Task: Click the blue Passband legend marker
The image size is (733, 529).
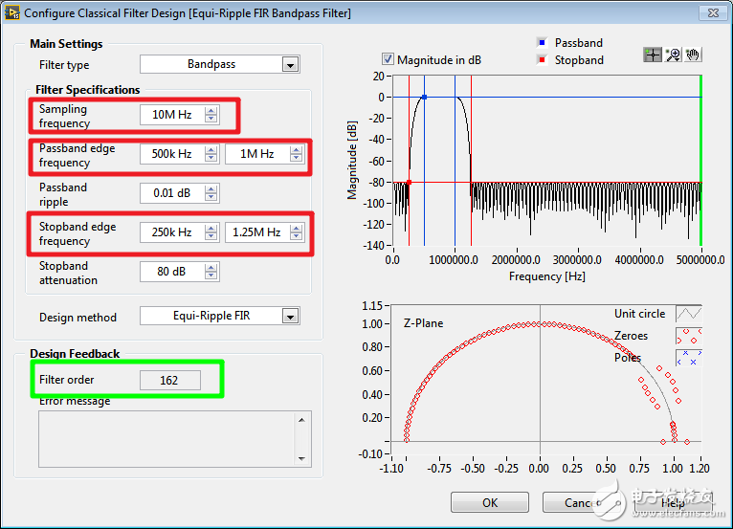Action: (542, 43)
